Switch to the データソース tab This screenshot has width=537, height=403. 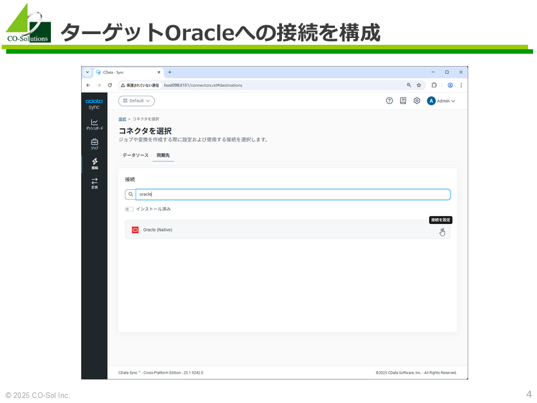135,155
